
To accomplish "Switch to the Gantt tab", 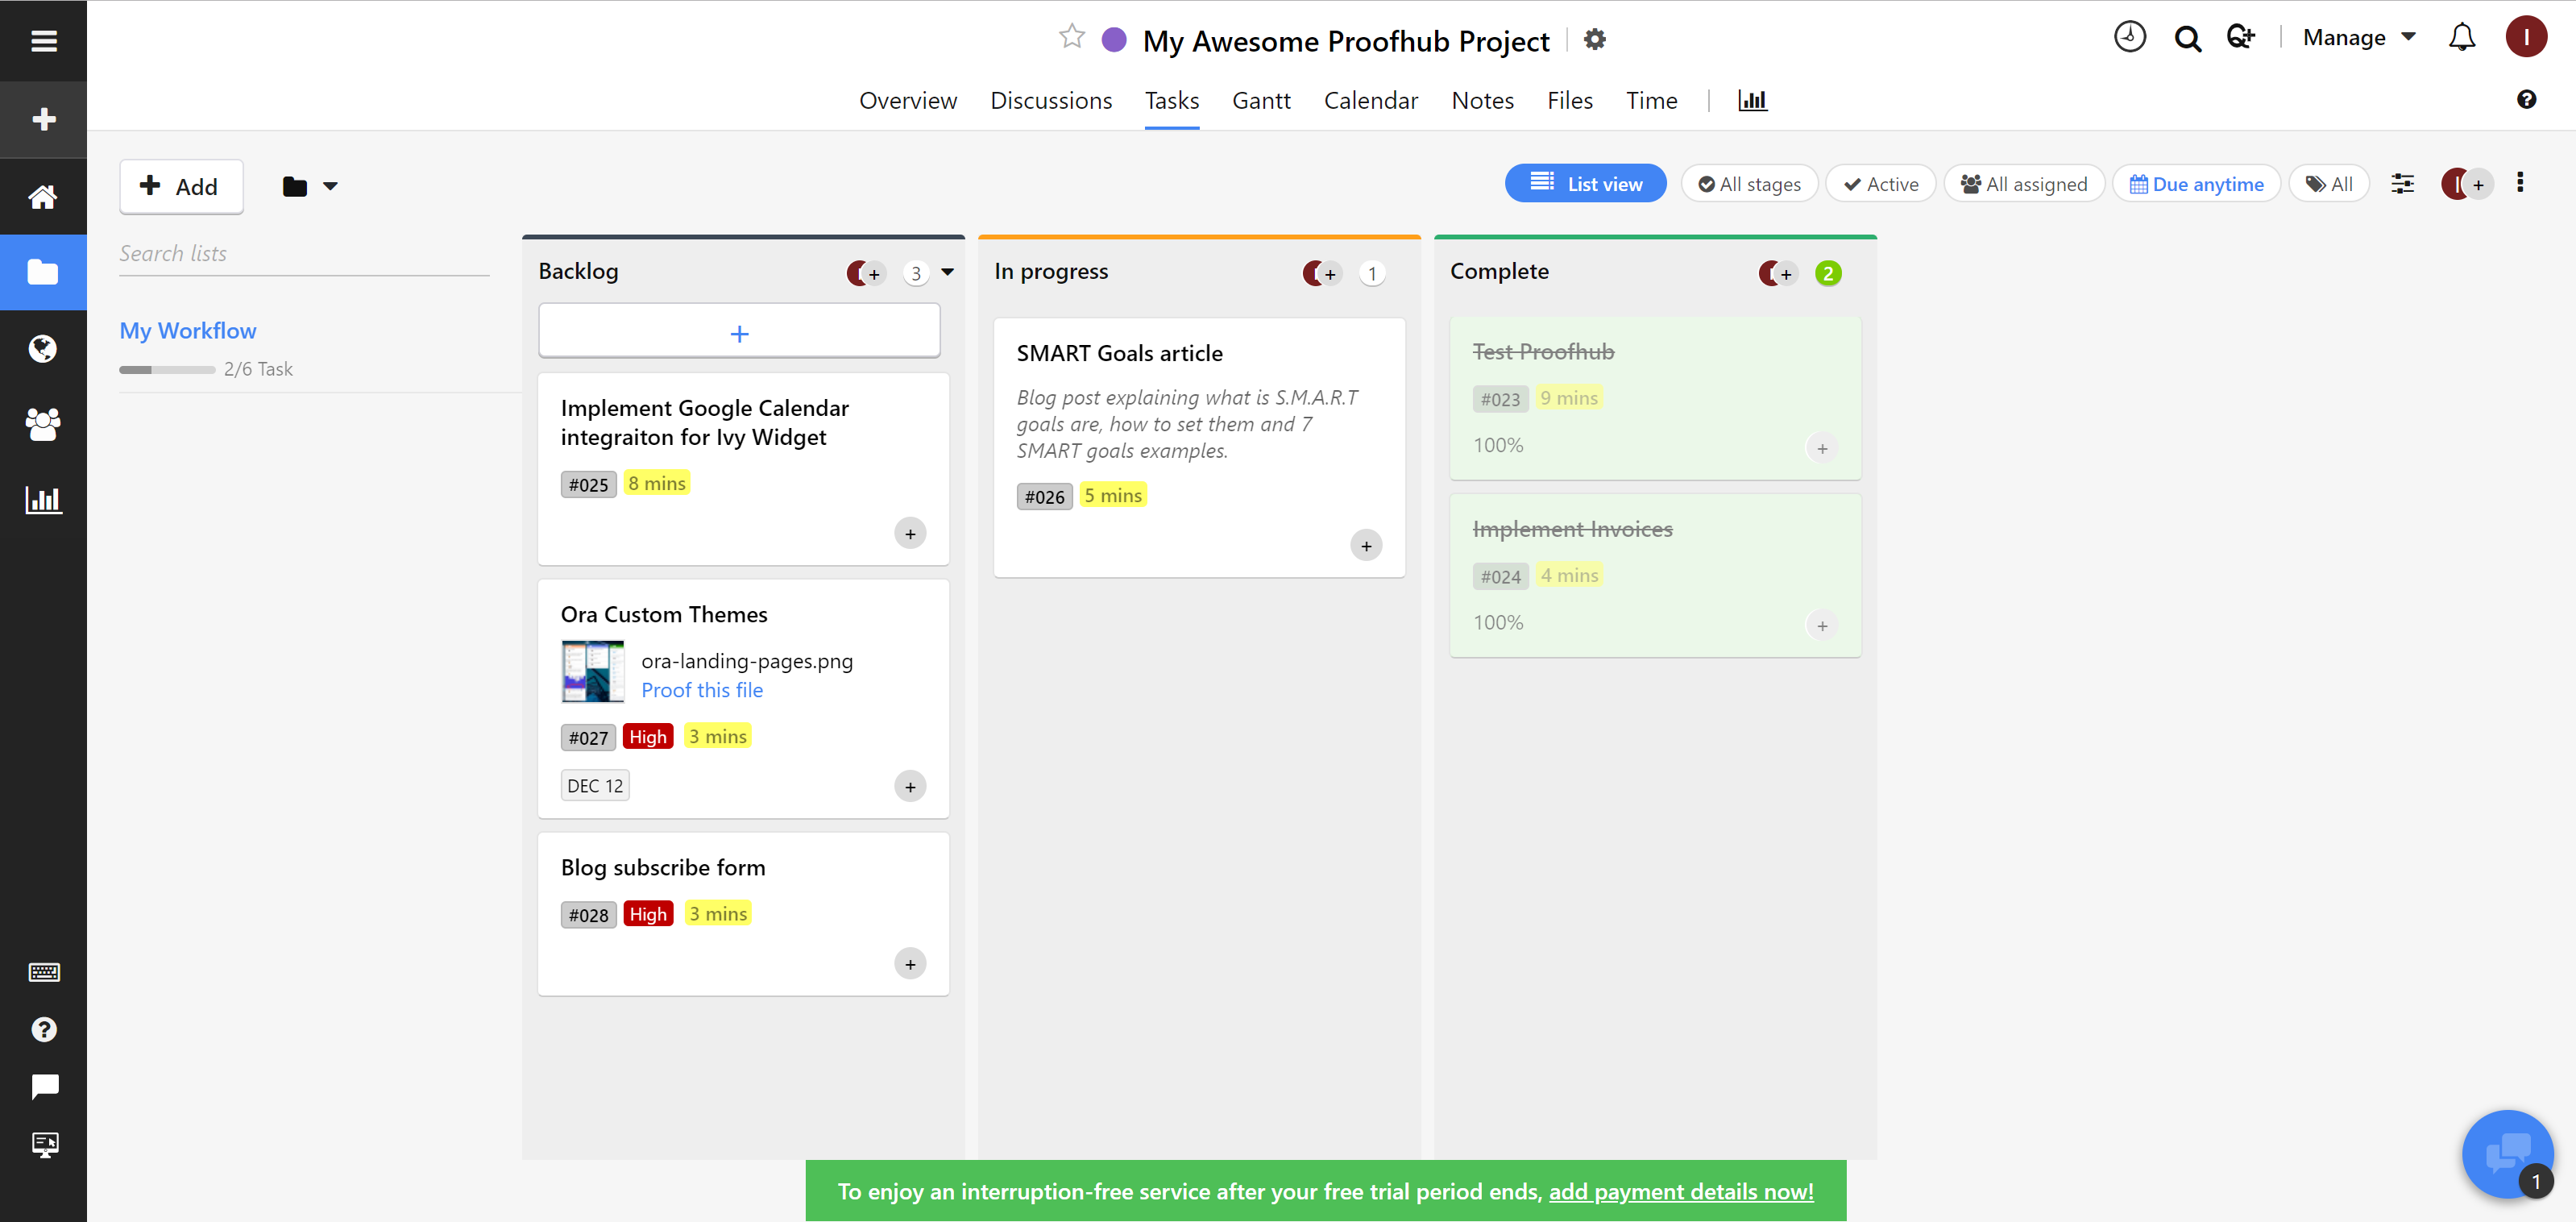I will coord(1261,100).
